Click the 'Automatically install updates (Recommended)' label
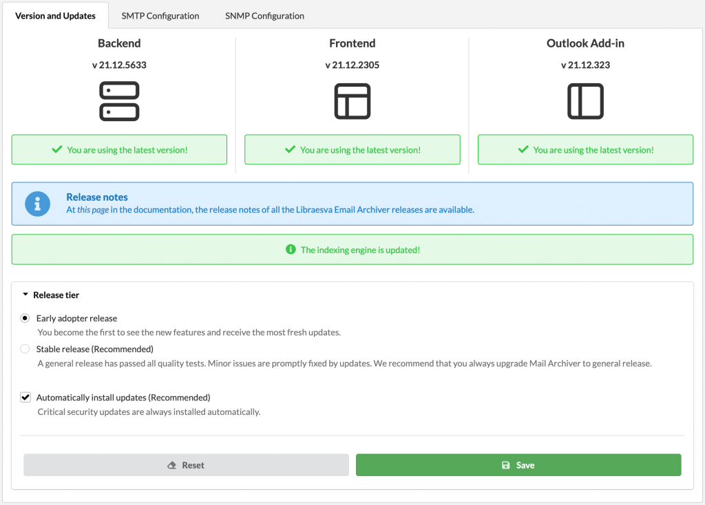705x505 pixels. tap(123, 398)
